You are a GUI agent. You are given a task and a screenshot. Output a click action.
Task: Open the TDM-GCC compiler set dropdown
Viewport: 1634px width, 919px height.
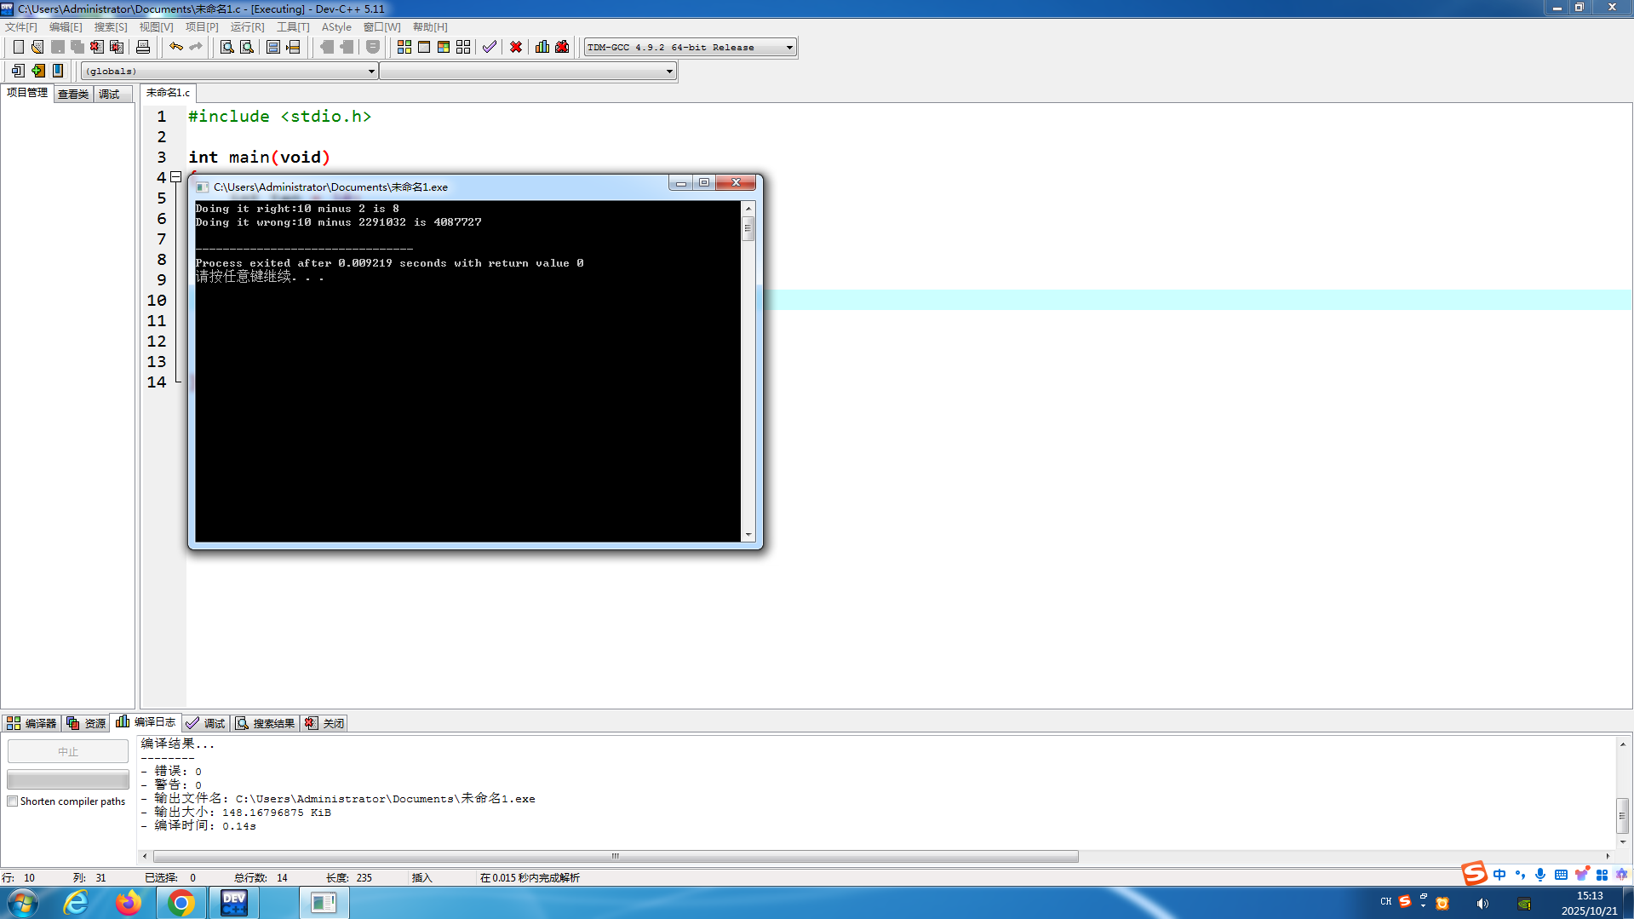click(691, 48)
